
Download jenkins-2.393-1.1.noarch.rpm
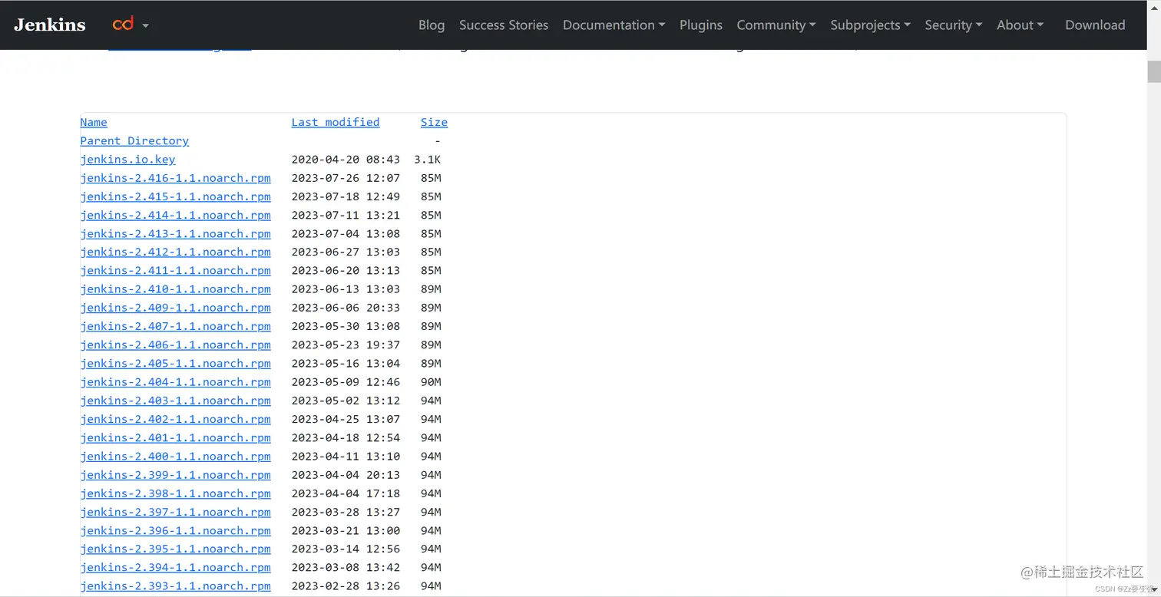175,586
